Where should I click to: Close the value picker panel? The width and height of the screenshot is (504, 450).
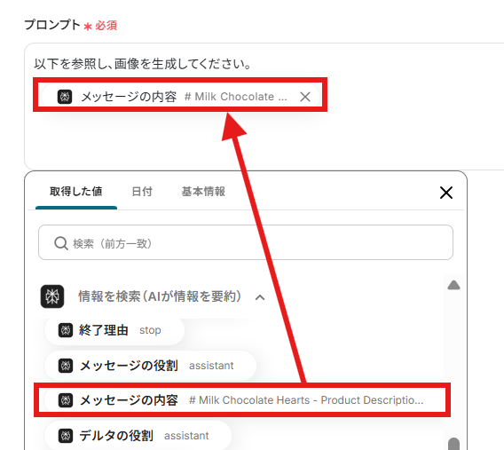click(x=446, y=193)
